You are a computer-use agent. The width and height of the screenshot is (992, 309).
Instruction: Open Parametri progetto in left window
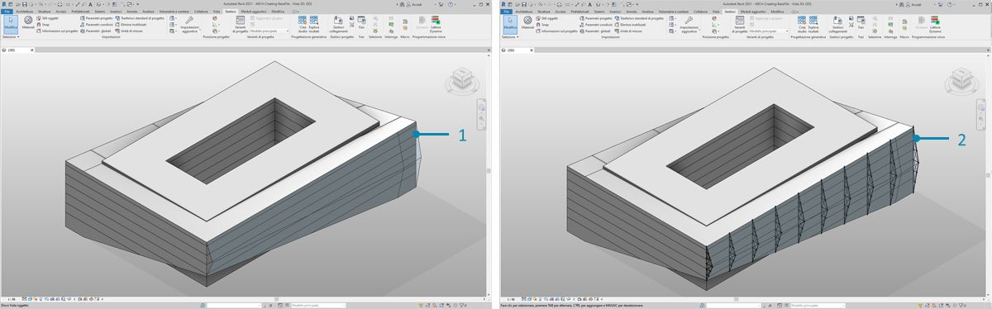[96, 18]
